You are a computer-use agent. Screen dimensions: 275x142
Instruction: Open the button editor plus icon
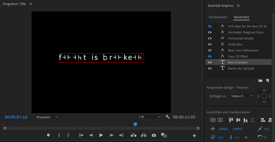195,135
